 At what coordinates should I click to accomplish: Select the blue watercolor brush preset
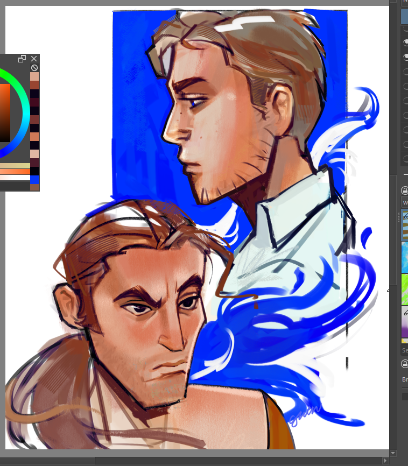405,257
